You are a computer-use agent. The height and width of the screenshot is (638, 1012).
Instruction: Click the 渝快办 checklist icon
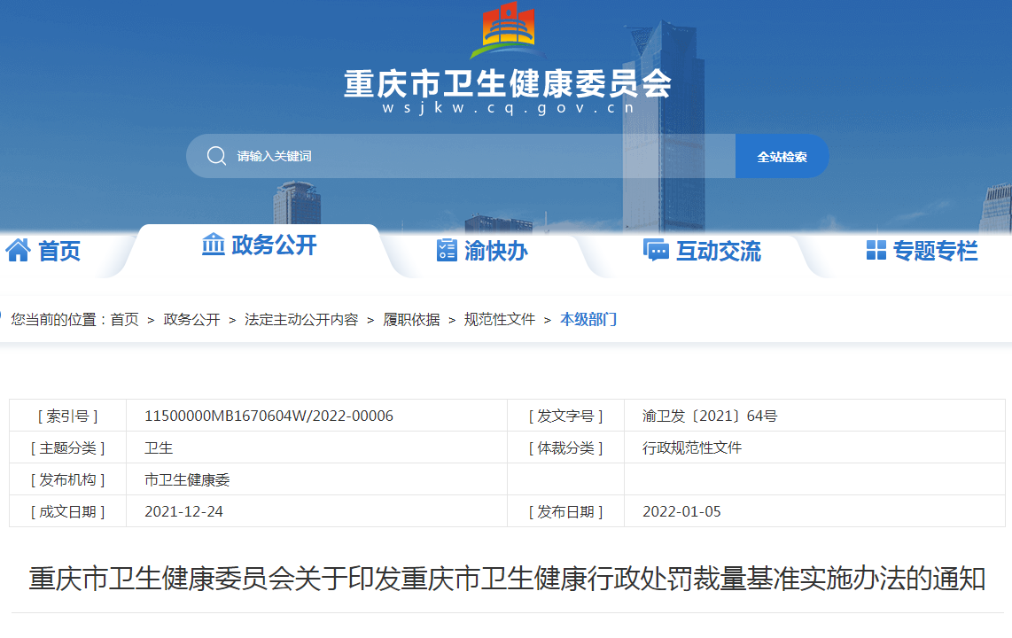pyautogui.click(x=447, y=250)
